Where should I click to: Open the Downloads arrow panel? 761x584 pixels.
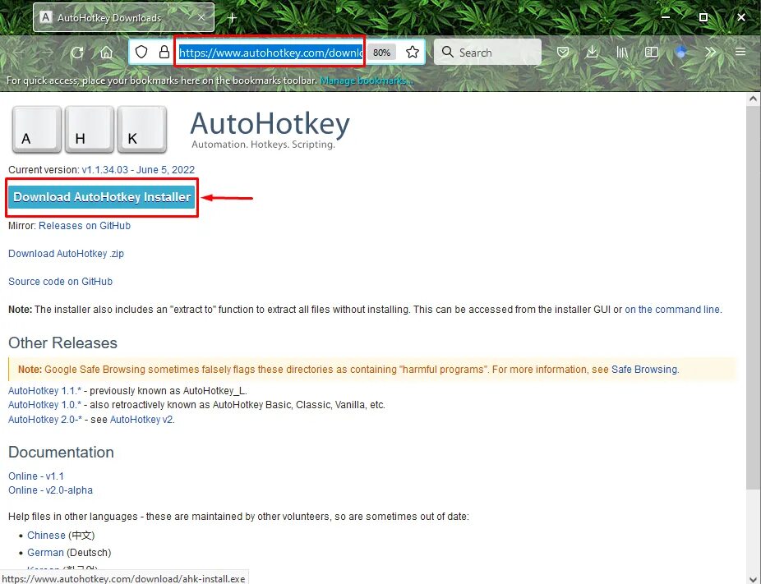[x=592, y=52]
